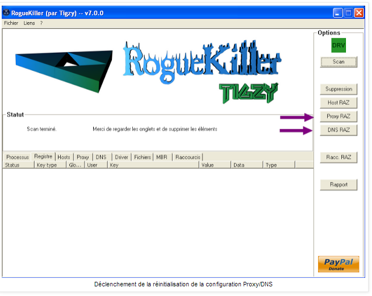
Task: Maximize the RogueKiller window
Action: coord(348,13)
